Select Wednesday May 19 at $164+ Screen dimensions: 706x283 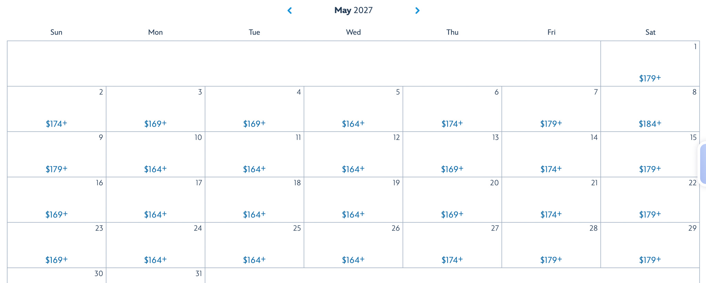353,200
